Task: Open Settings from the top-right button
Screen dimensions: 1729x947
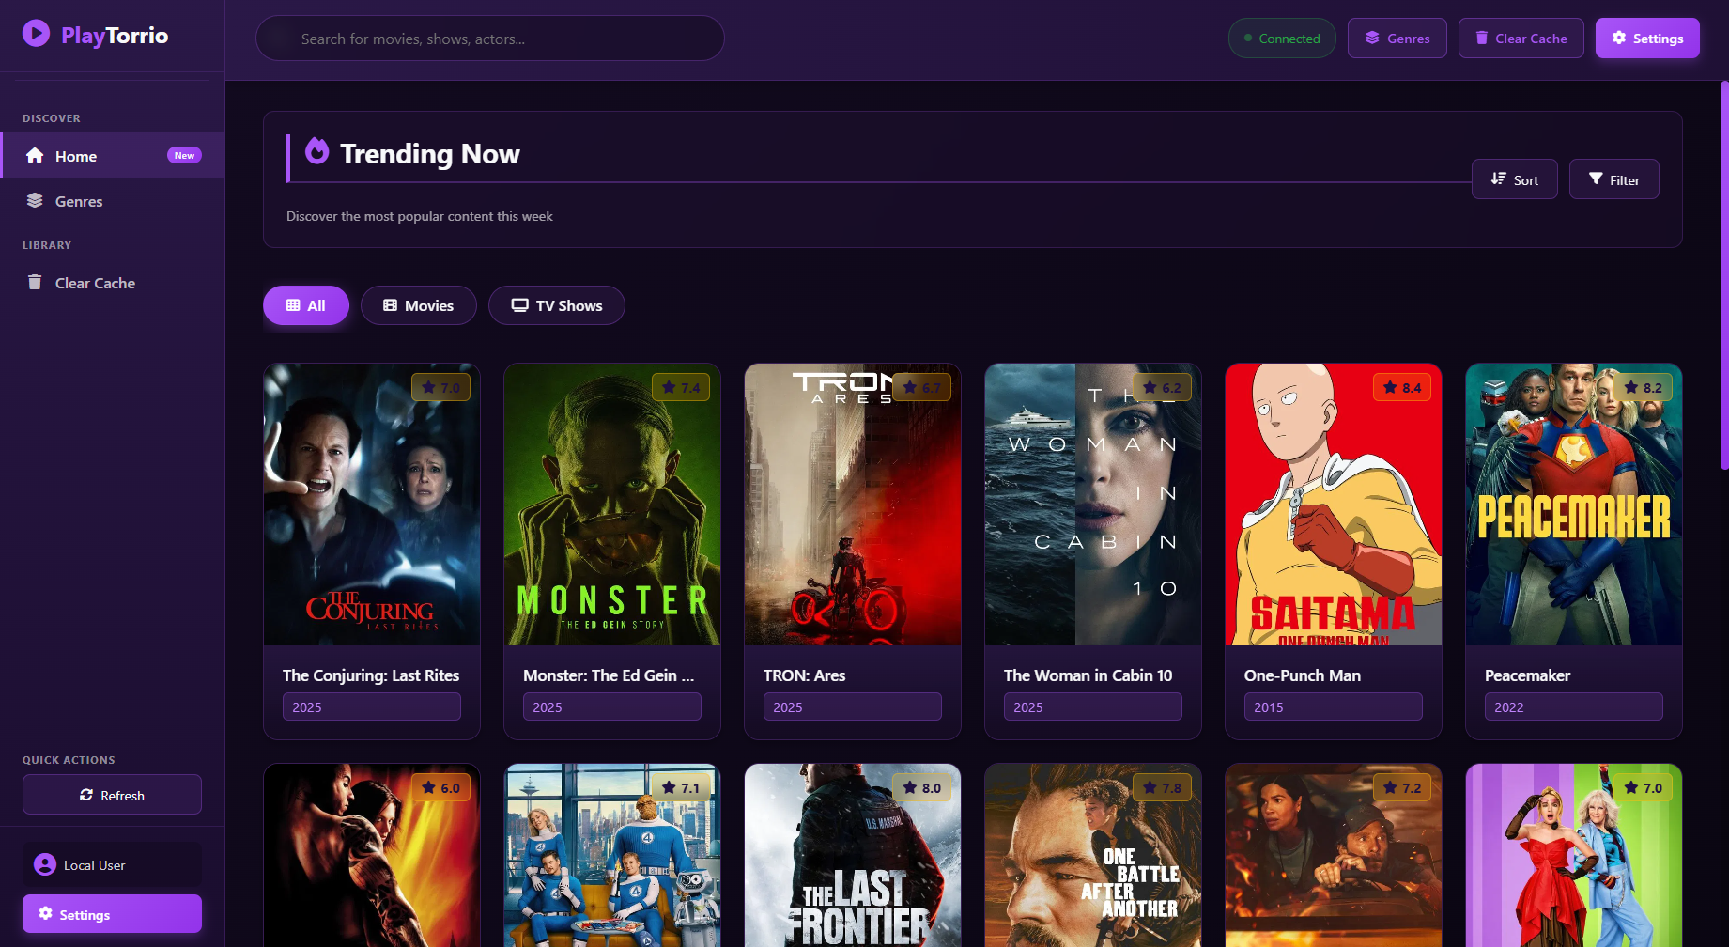Action: pyautogui.click(x=1646, y=39)
